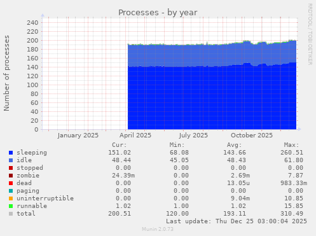Click zombie current value 24.39m

[123, 176]
